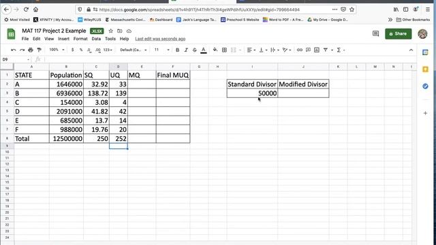The image size is (436, 245).
Task: Print the spreadsheet using printer icon
Action: pyautogui.click(x=31, y=50)
